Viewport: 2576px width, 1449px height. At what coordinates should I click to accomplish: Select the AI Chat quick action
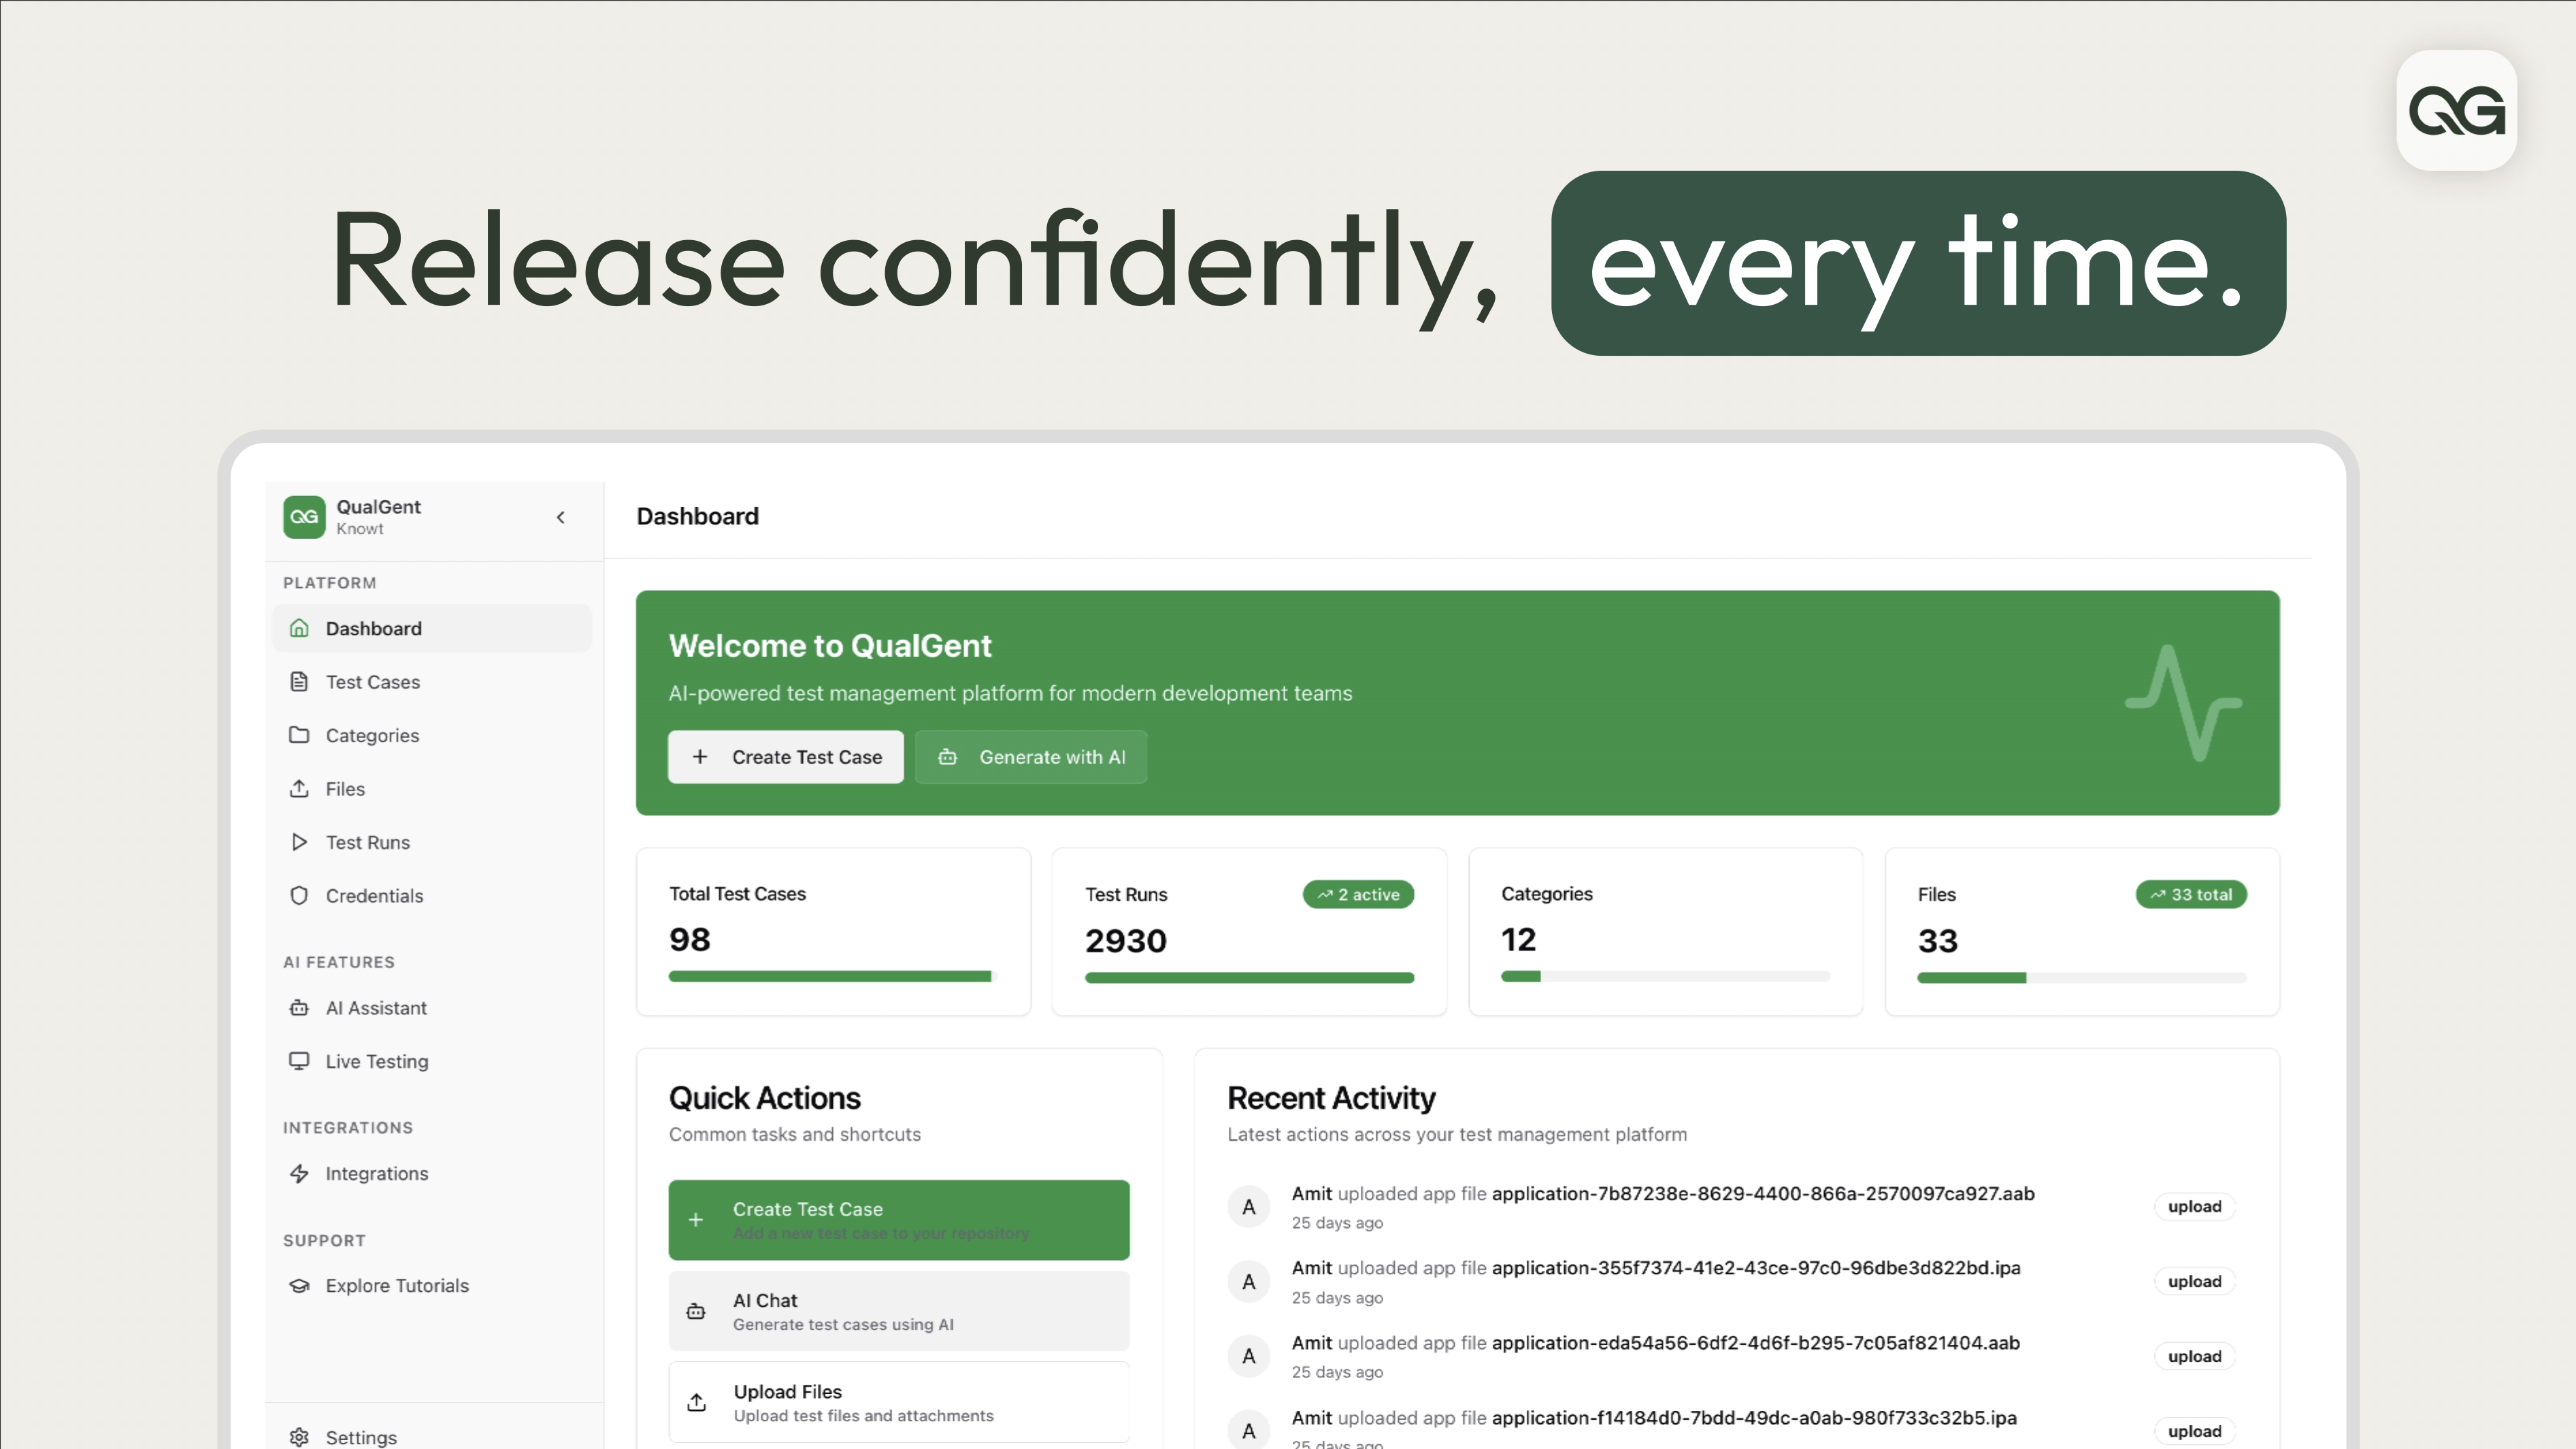click(898, 1311)
